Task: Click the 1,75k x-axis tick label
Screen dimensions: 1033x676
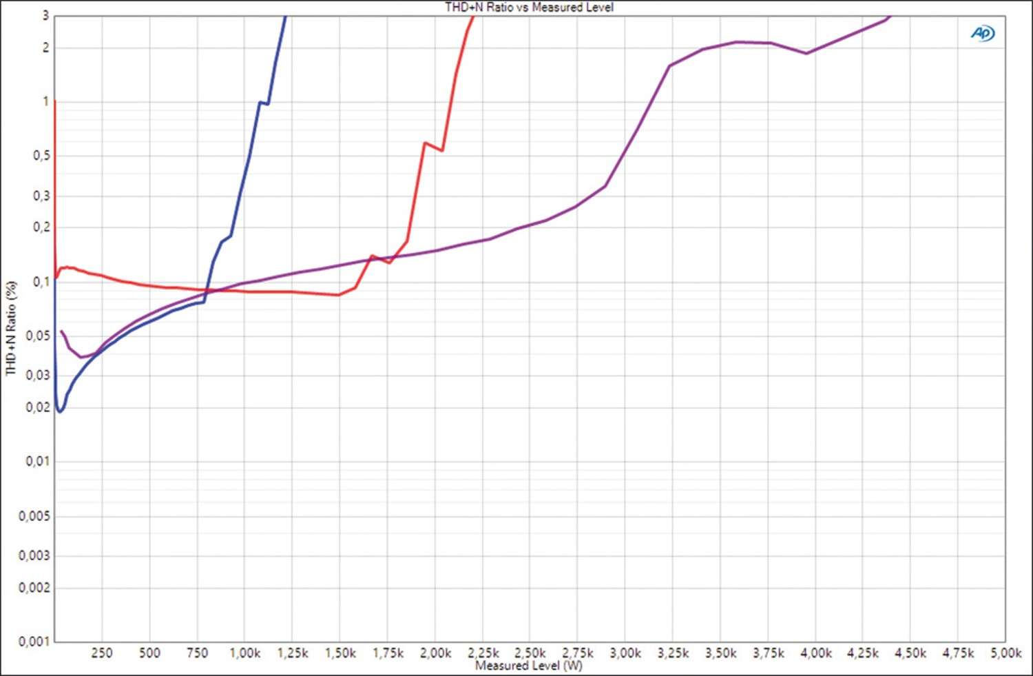Action: (387, 653)
